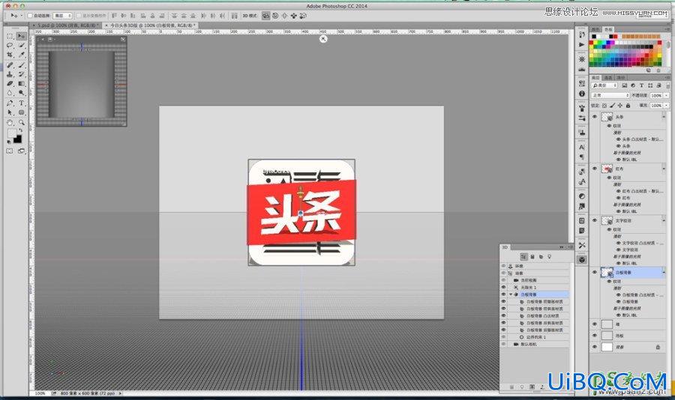Click the 3D slide mode icon

[293, 16]
